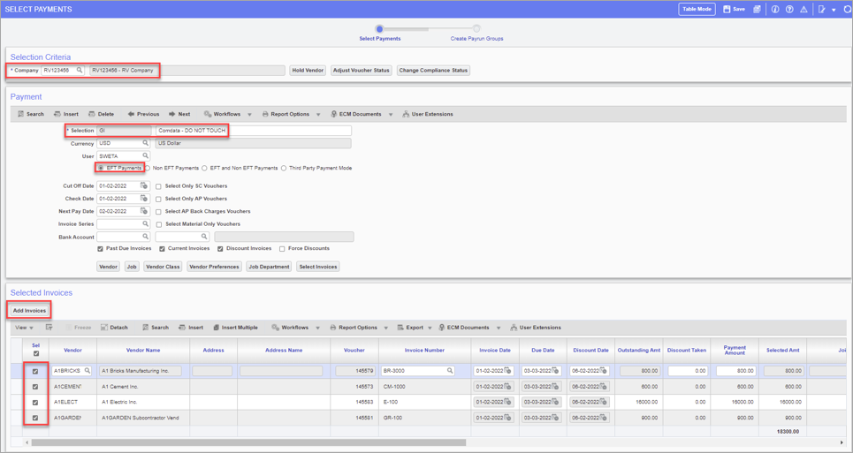Viewport: 853px width, 453px height.
Task: Click the Bank Account lookup icon
Action: [x=145, y=237]
